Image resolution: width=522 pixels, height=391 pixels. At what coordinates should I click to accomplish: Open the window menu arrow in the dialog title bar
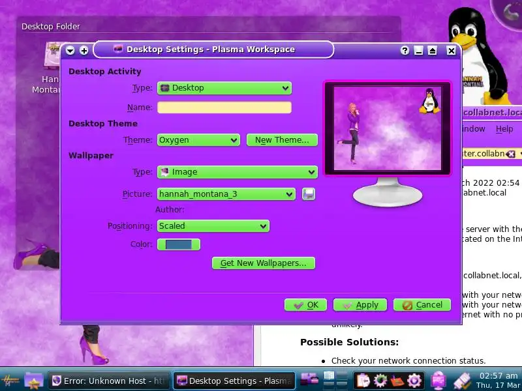70,51
